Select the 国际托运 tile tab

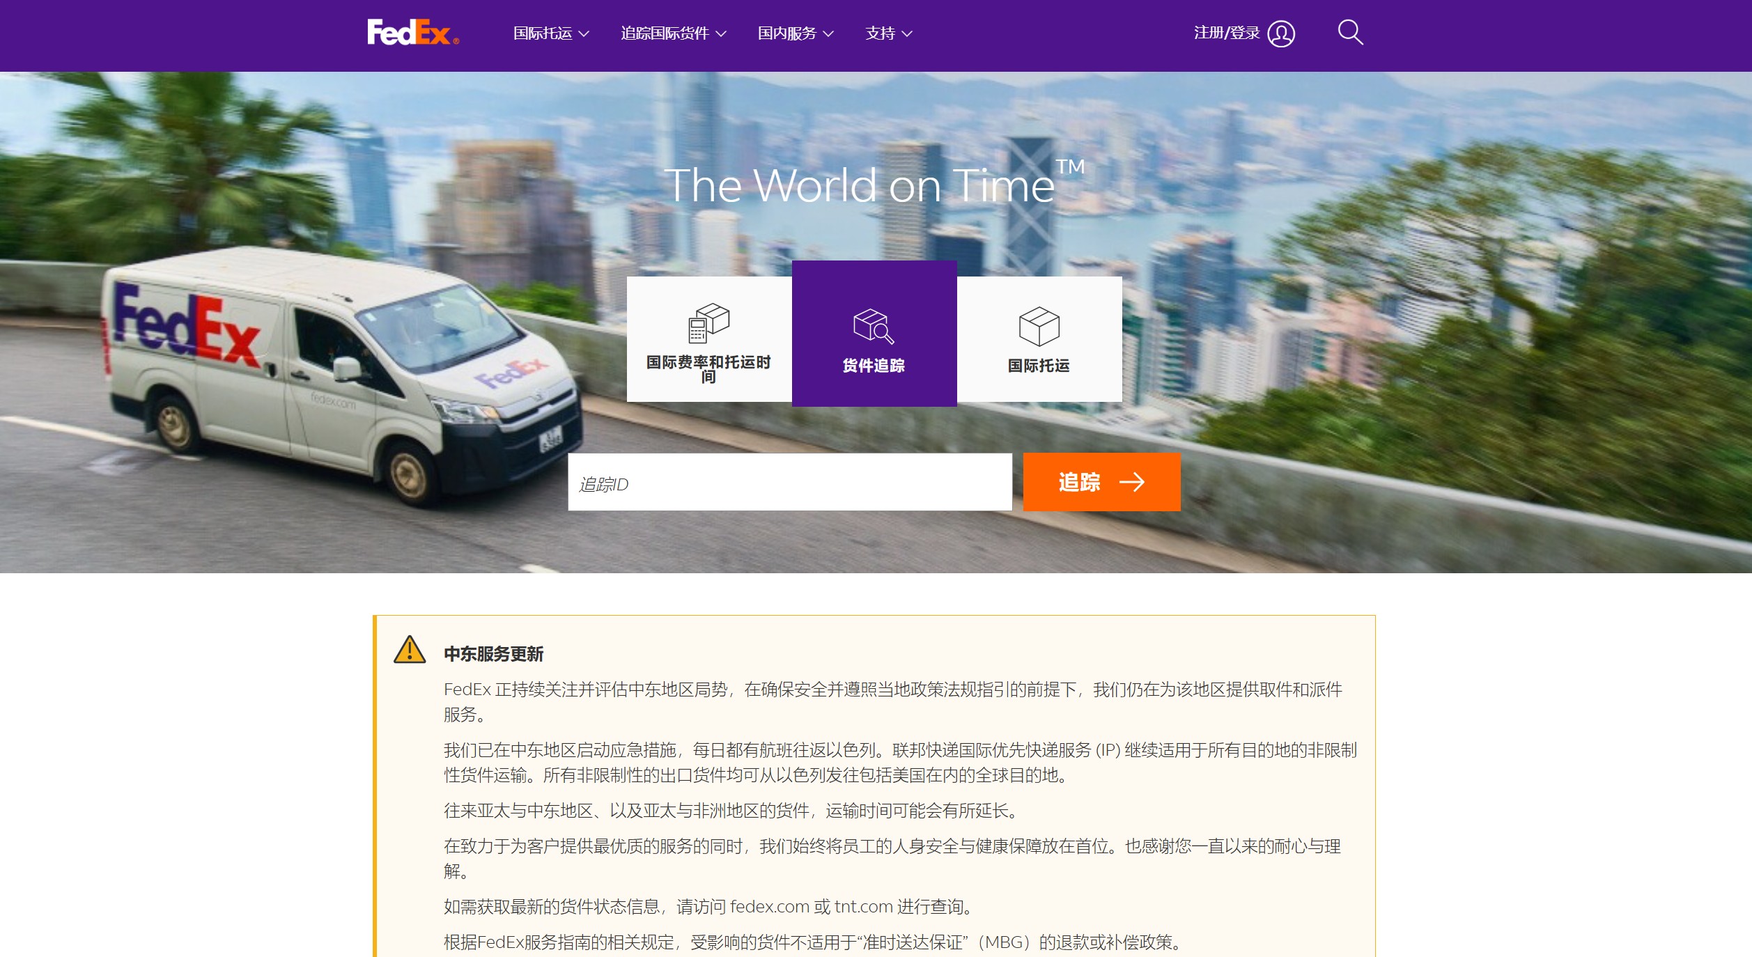(1039, 339)
